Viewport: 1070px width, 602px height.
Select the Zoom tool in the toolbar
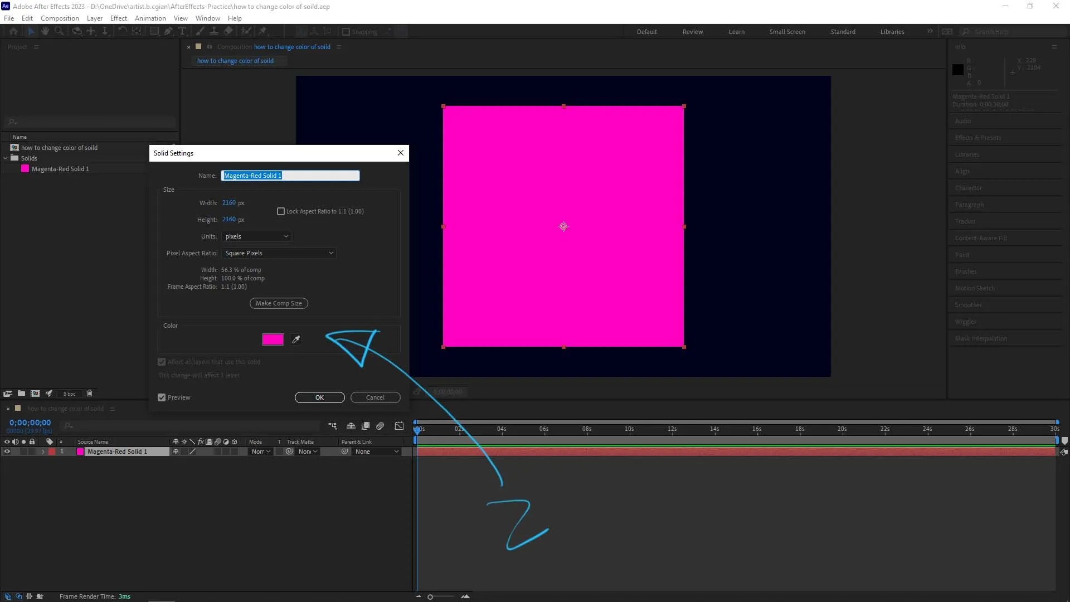[x=59, y=31]
